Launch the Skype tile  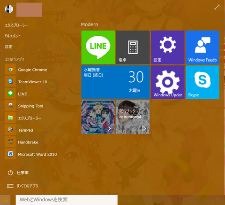pyautogui.click(x=202, y=82)
